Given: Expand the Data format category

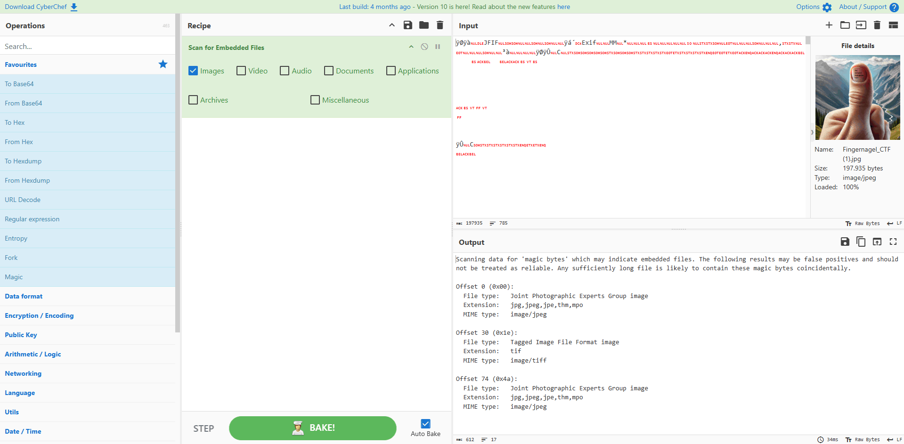Looking at the screenshot, I should [x=24, y=296].
